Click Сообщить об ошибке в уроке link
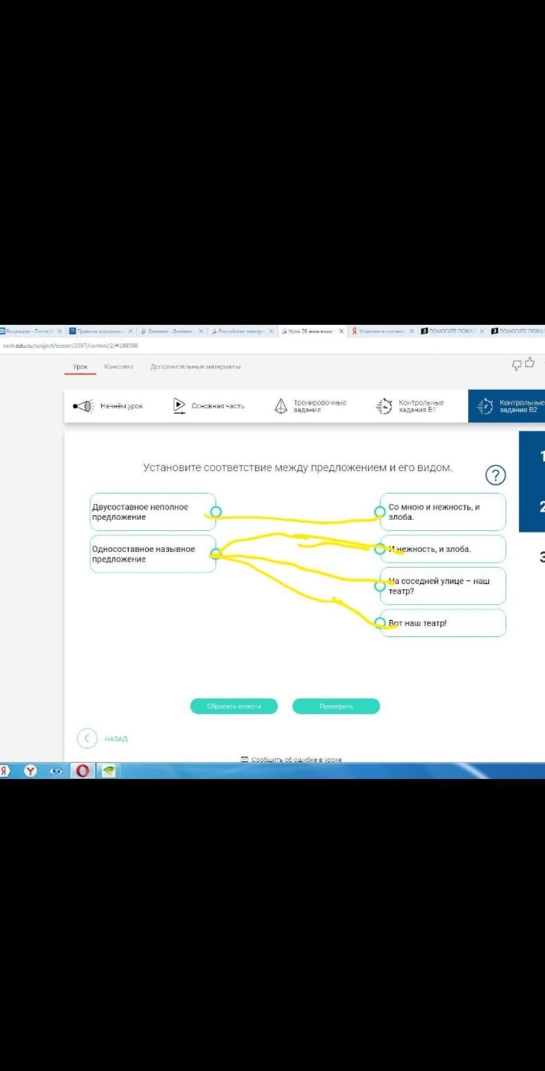The image size is (545, 1071). [x=296, y=759]
